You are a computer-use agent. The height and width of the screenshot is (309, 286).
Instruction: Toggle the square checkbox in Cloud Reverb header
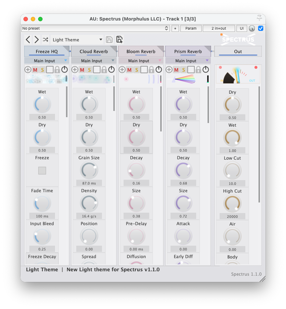pos(97,70)
